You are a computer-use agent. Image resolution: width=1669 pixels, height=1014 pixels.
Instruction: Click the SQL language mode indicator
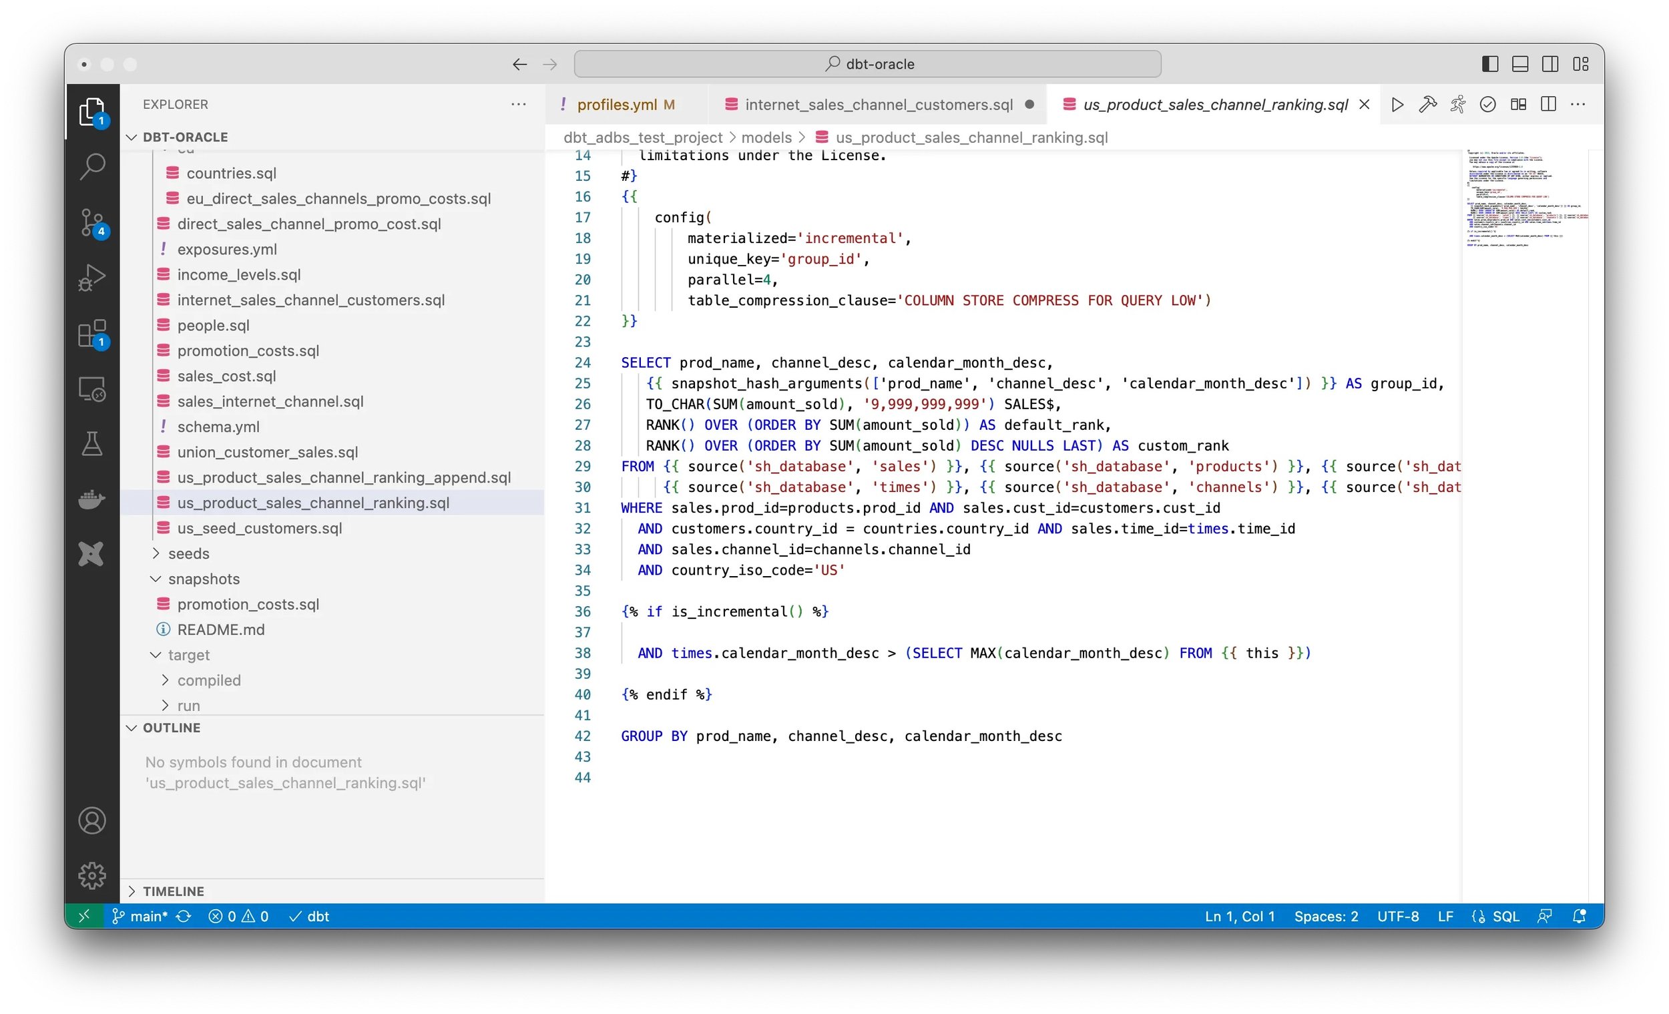tap(1505, 916)
